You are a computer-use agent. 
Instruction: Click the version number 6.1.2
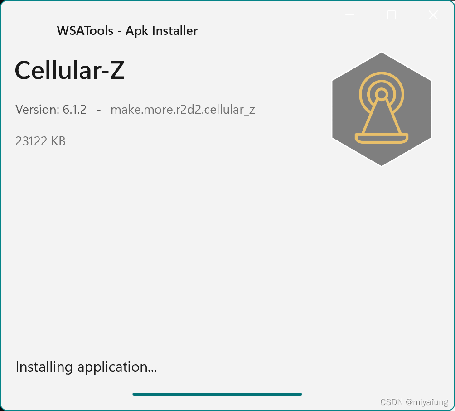75,110
